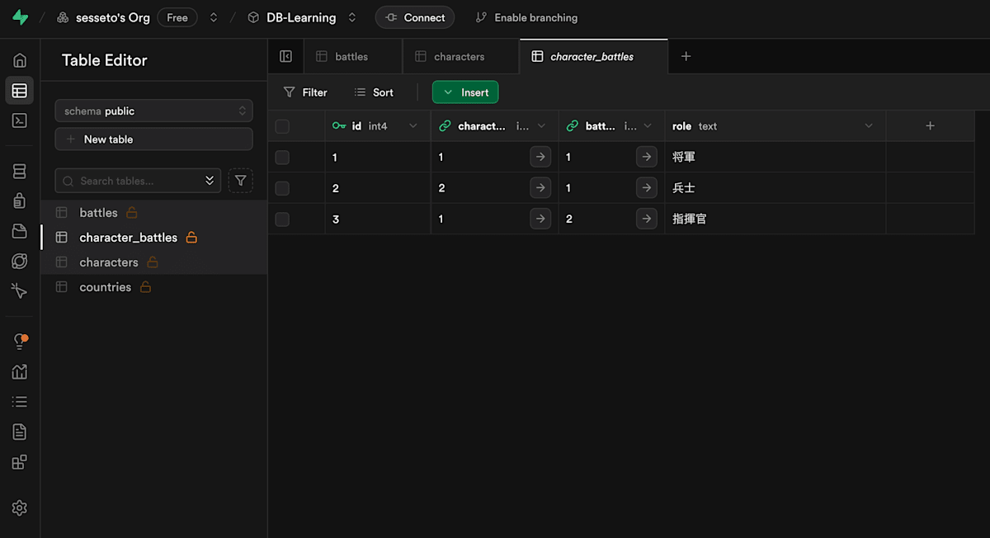Follow the battle foreign key arrow in row 2
The height and width of the screenshot is (538, 990).
point(646,188)
